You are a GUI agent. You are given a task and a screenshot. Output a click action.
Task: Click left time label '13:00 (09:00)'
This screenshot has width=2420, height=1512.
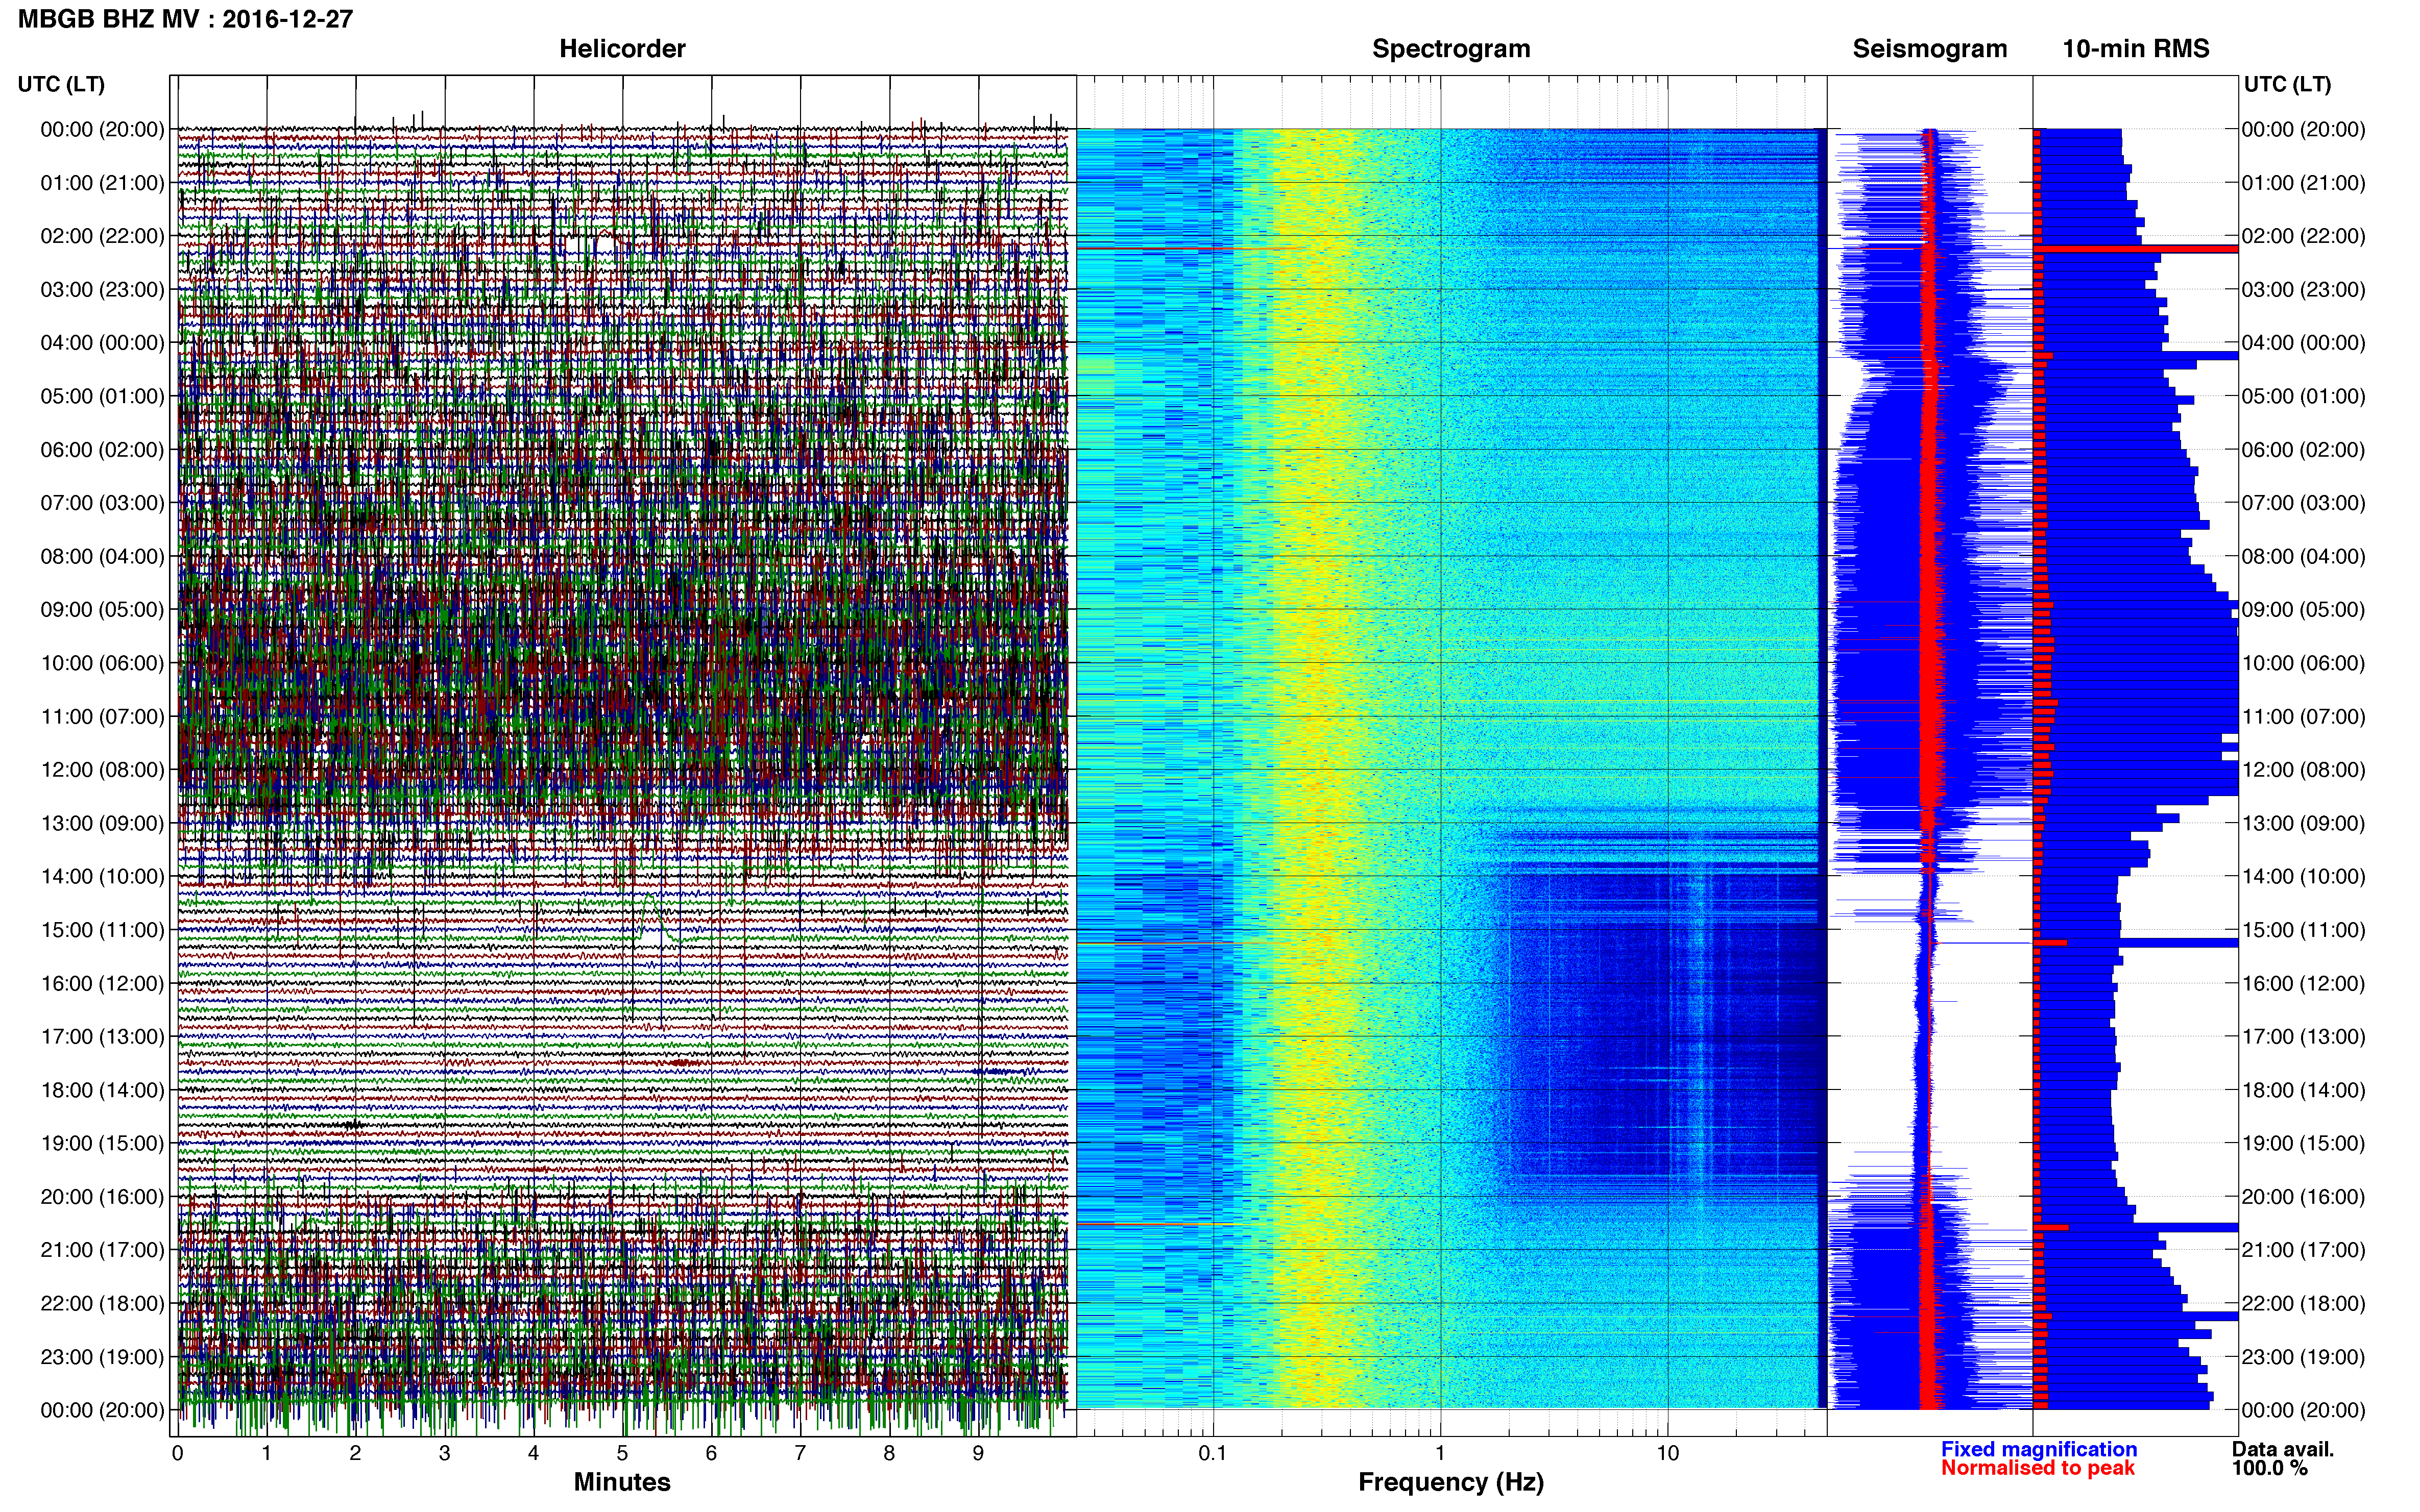tap(102, 823)
